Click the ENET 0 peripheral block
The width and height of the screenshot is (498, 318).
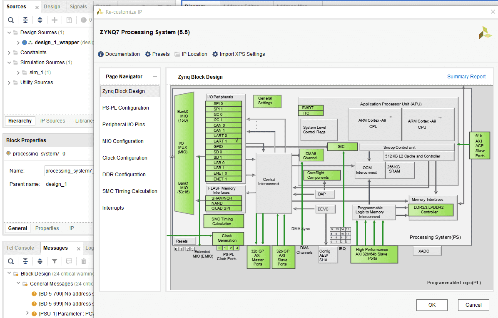223,173
